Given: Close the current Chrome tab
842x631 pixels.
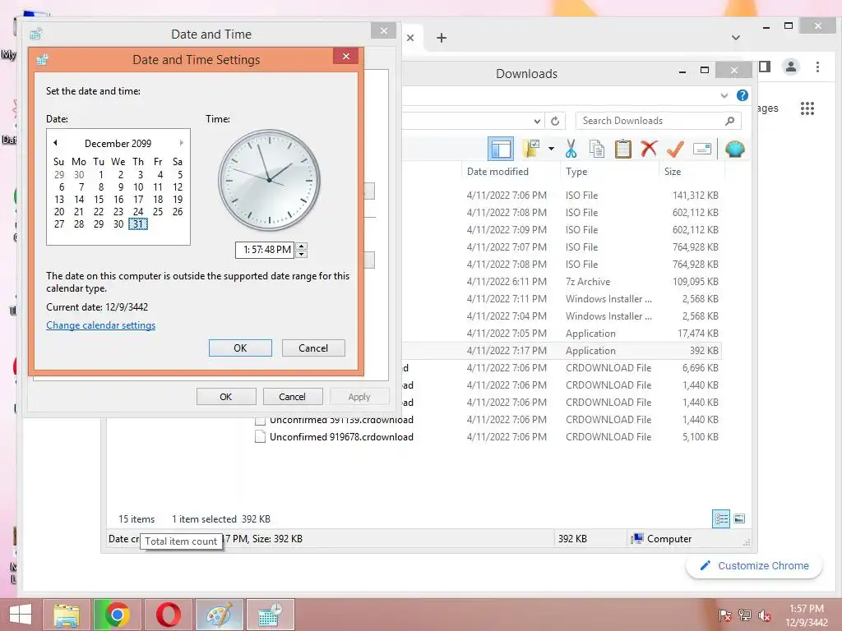Looking at the screenshot, I should tap(410, 38).
